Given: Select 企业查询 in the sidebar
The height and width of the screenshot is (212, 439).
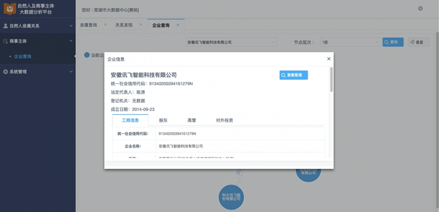Looking at the screenshot, I should 23,56.
